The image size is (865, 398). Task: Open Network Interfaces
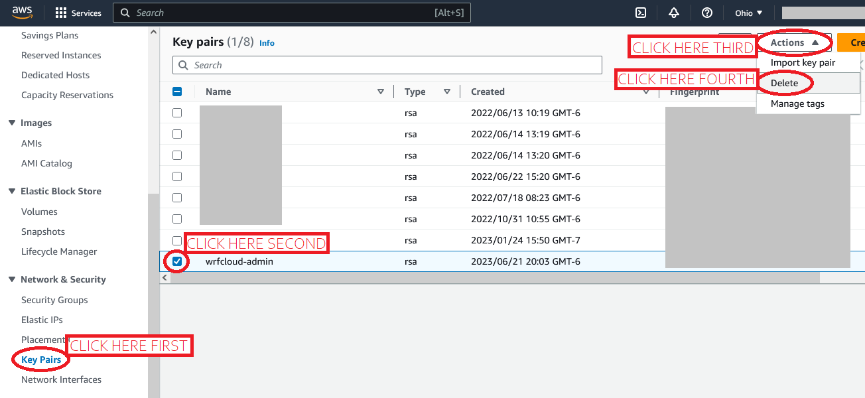coord(61,379)
